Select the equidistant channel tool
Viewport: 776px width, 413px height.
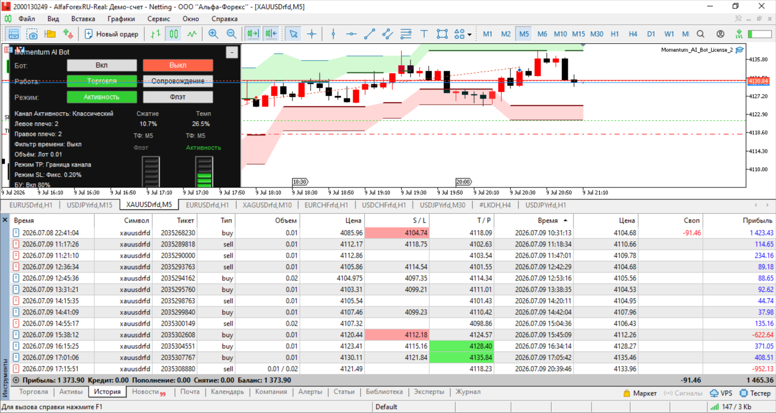388,34
